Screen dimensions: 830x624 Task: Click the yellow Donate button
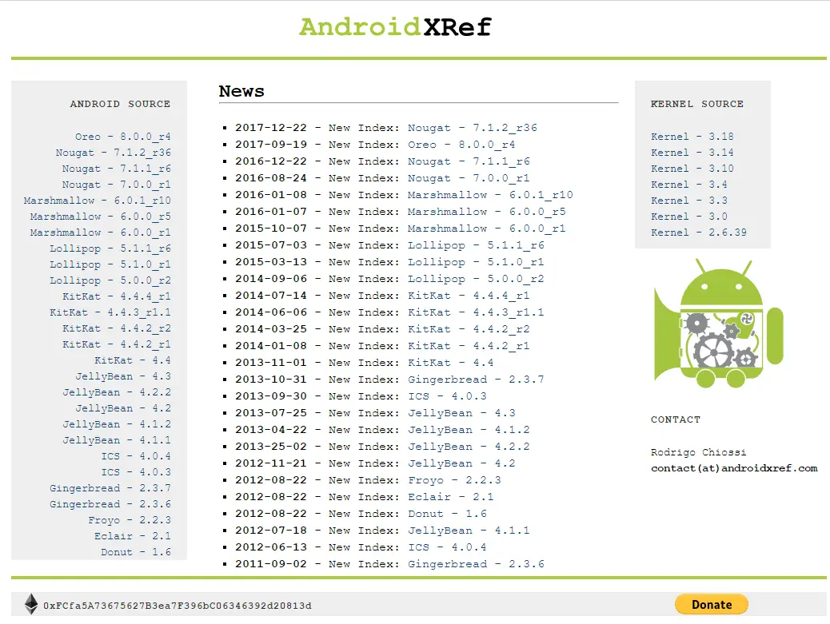[711, 605]
